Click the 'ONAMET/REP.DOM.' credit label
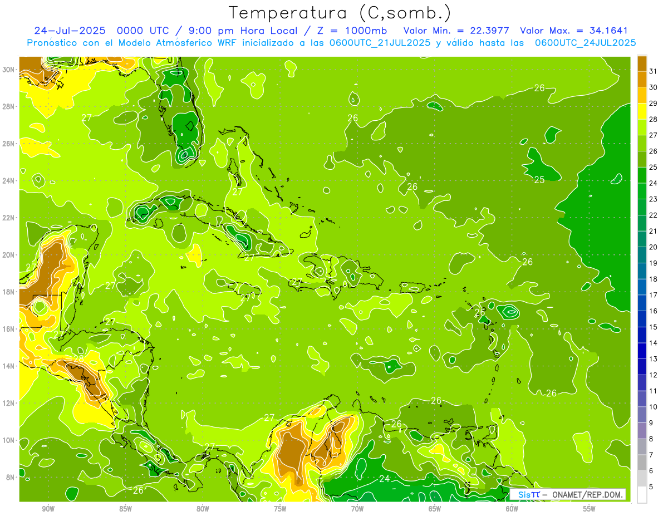The width and height of the screenshot is (668, 516). (x=588, y=494)
